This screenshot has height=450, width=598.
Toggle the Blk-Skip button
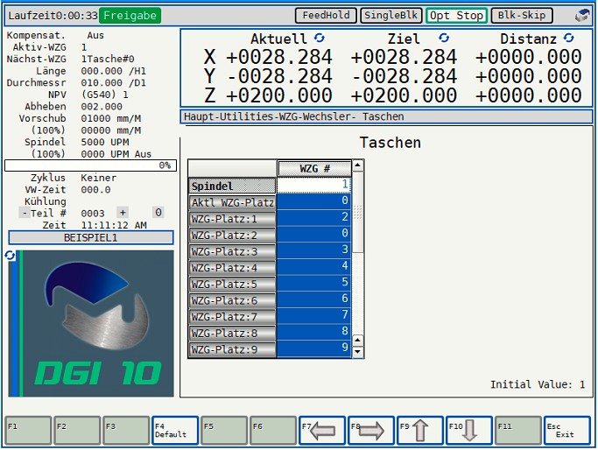(x=522, y=16)
